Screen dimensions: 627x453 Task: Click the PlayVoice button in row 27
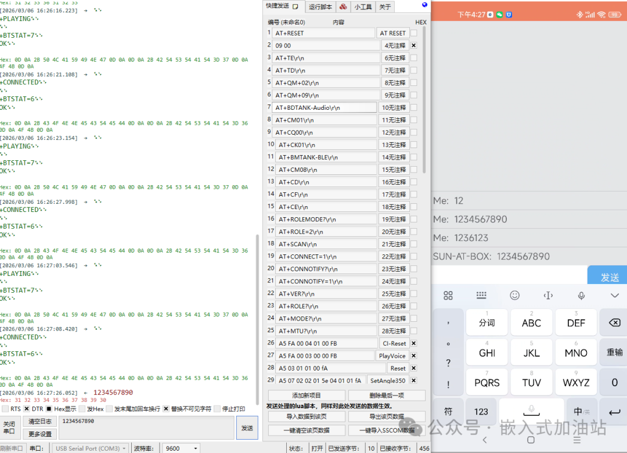392,355
